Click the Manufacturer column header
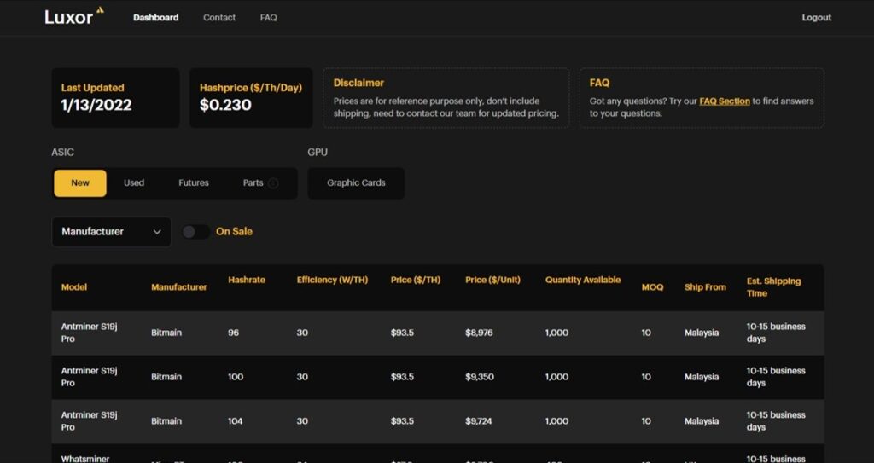Image resolution: width=874 pixels, height=463 pixels. tap(179, 287)
